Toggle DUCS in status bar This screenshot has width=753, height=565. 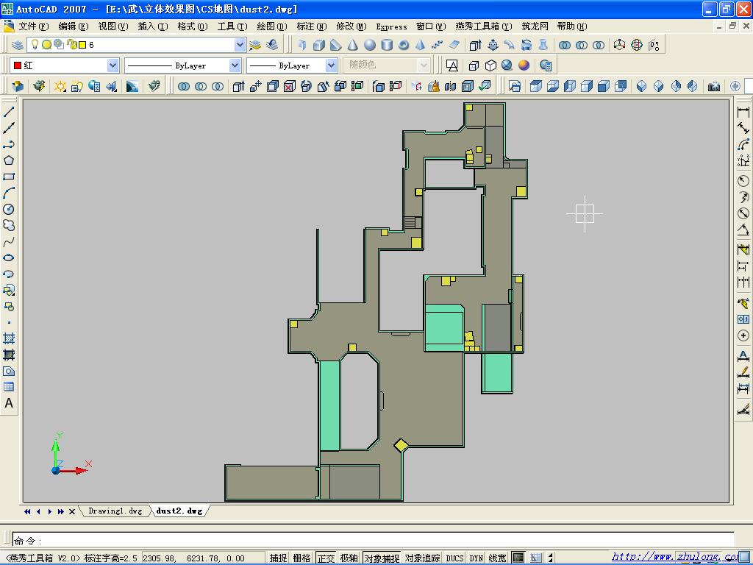tap(454, 558)
